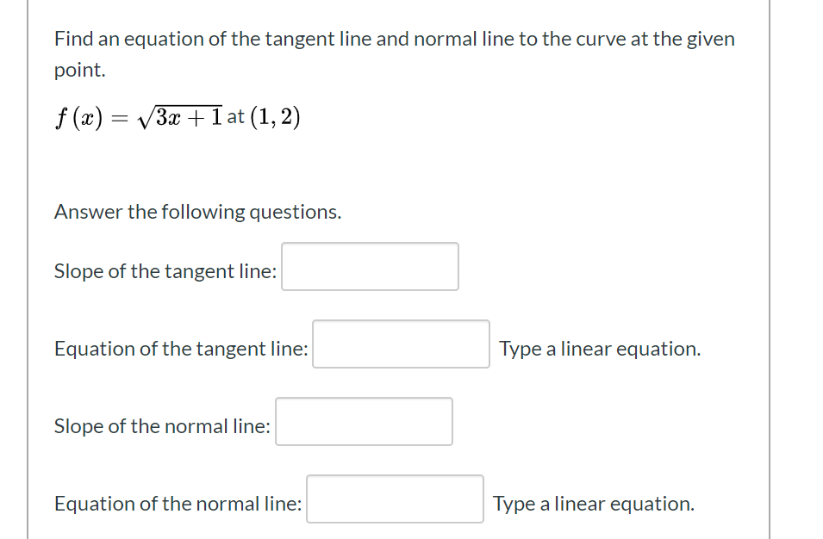Select the text 'Equation of the normal line:'
The image size is (823, 539).
coord(177,504)
